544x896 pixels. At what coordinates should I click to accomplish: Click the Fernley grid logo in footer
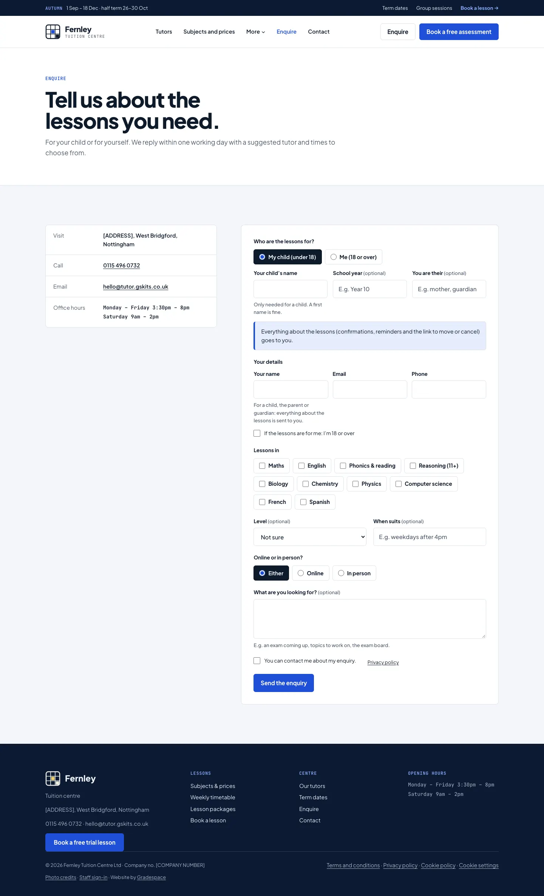point(53,779)
